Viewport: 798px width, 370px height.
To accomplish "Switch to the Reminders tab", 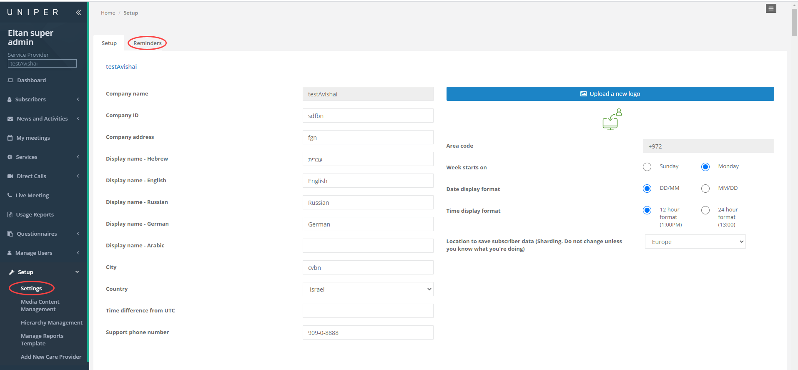I will [147, 43].
